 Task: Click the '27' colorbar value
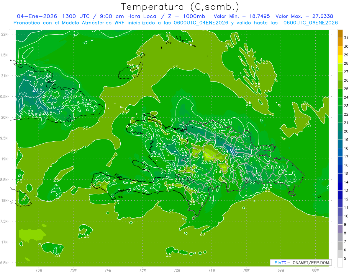coord(346,72)
